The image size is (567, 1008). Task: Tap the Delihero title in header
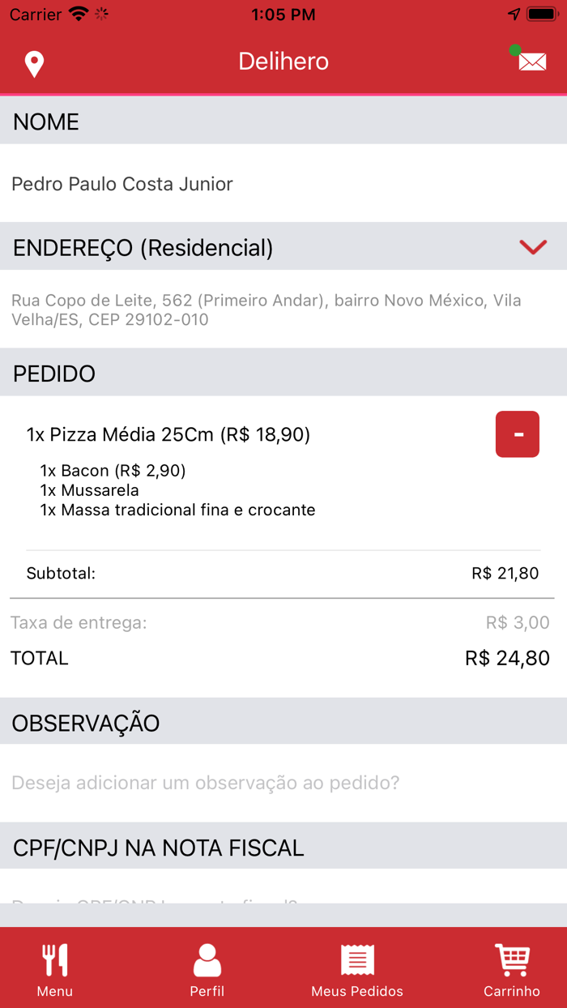283,61
